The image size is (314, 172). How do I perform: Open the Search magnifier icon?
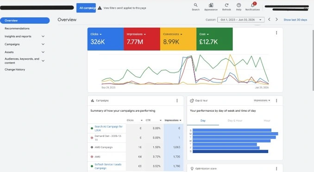[195, 5]
